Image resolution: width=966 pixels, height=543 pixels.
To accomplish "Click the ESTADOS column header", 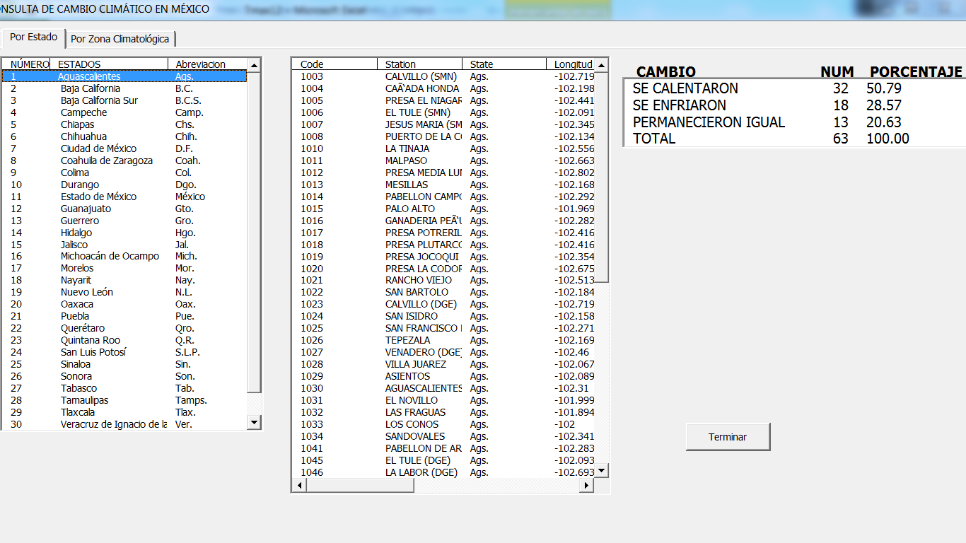I will click(x=79, y=64).
